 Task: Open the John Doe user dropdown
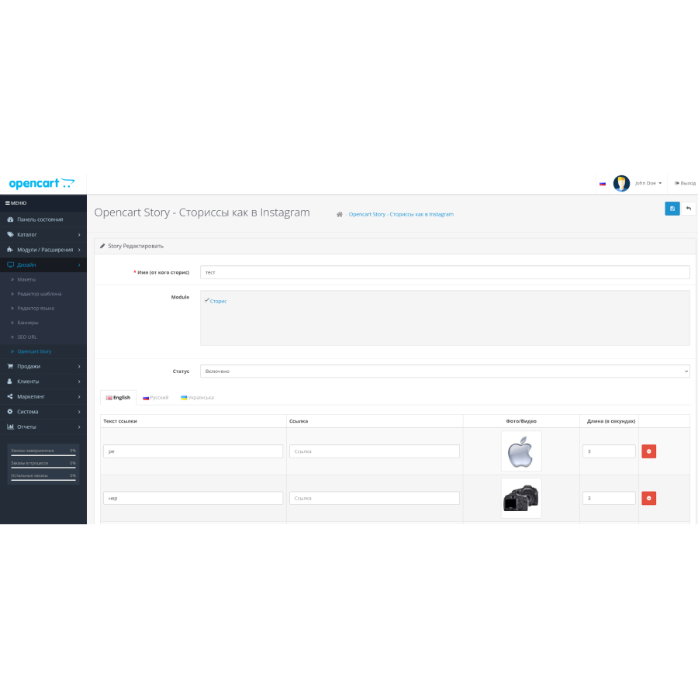(x=648, y=183)
